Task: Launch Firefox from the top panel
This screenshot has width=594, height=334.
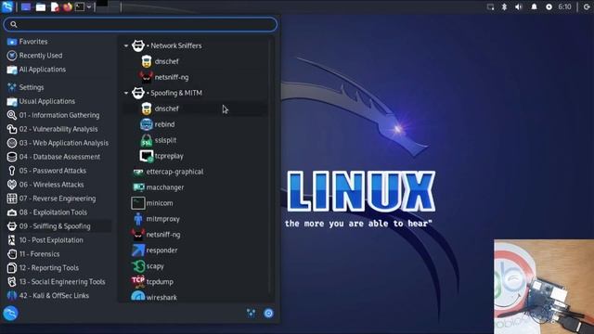Action: 68,6
